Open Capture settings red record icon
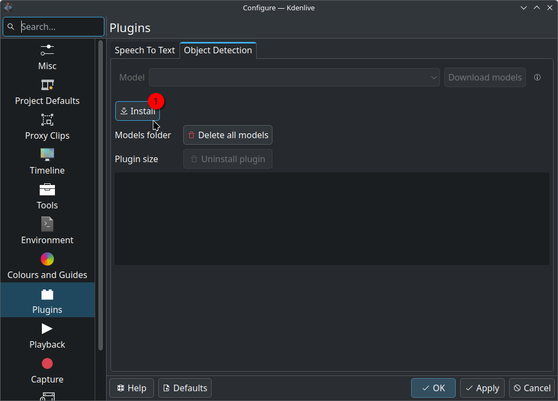The width and height of the screenshot is (558, 401). (x=47, y=363)
